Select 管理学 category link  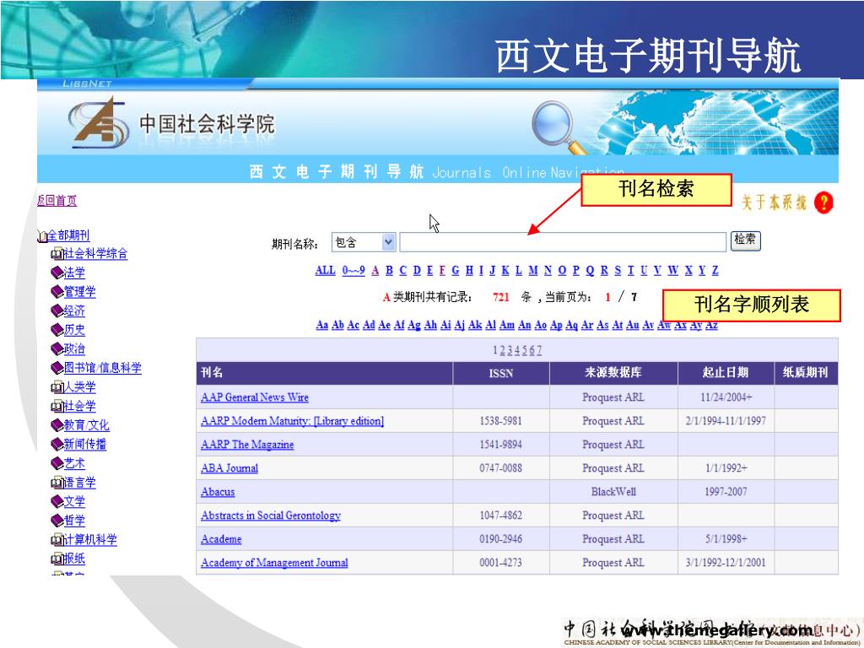pyautogui.click(x=80, y=292)
